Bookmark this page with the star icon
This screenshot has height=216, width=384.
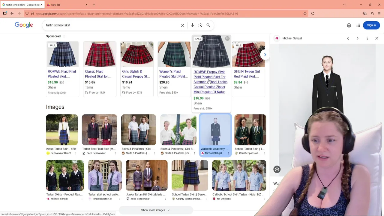pyautogui.click(x=305, y=13)
